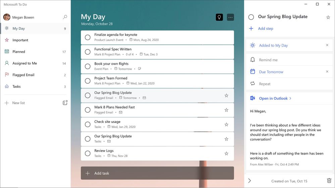Complete the Mark 8 Plans Needed Fast task
335x188 pixels.
[88, 110]
